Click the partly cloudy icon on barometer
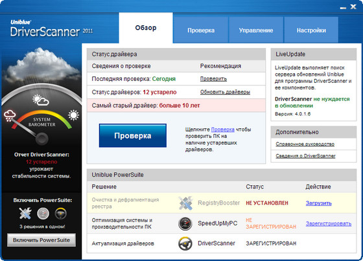 41,100
